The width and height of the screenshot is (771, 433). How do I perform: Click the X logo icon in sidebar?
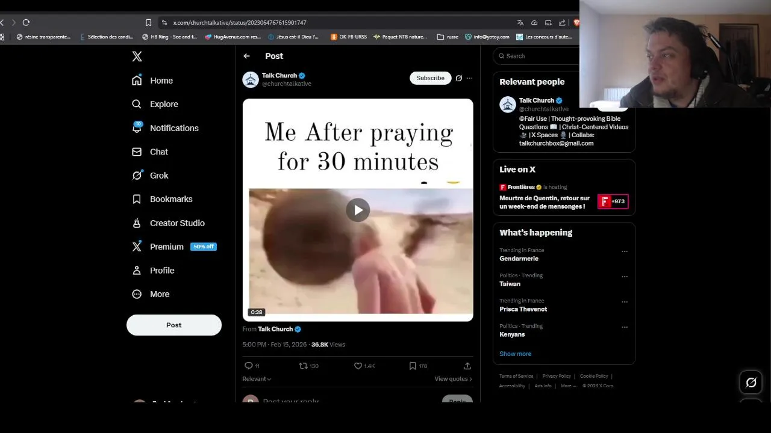click(x=137, y=57)
